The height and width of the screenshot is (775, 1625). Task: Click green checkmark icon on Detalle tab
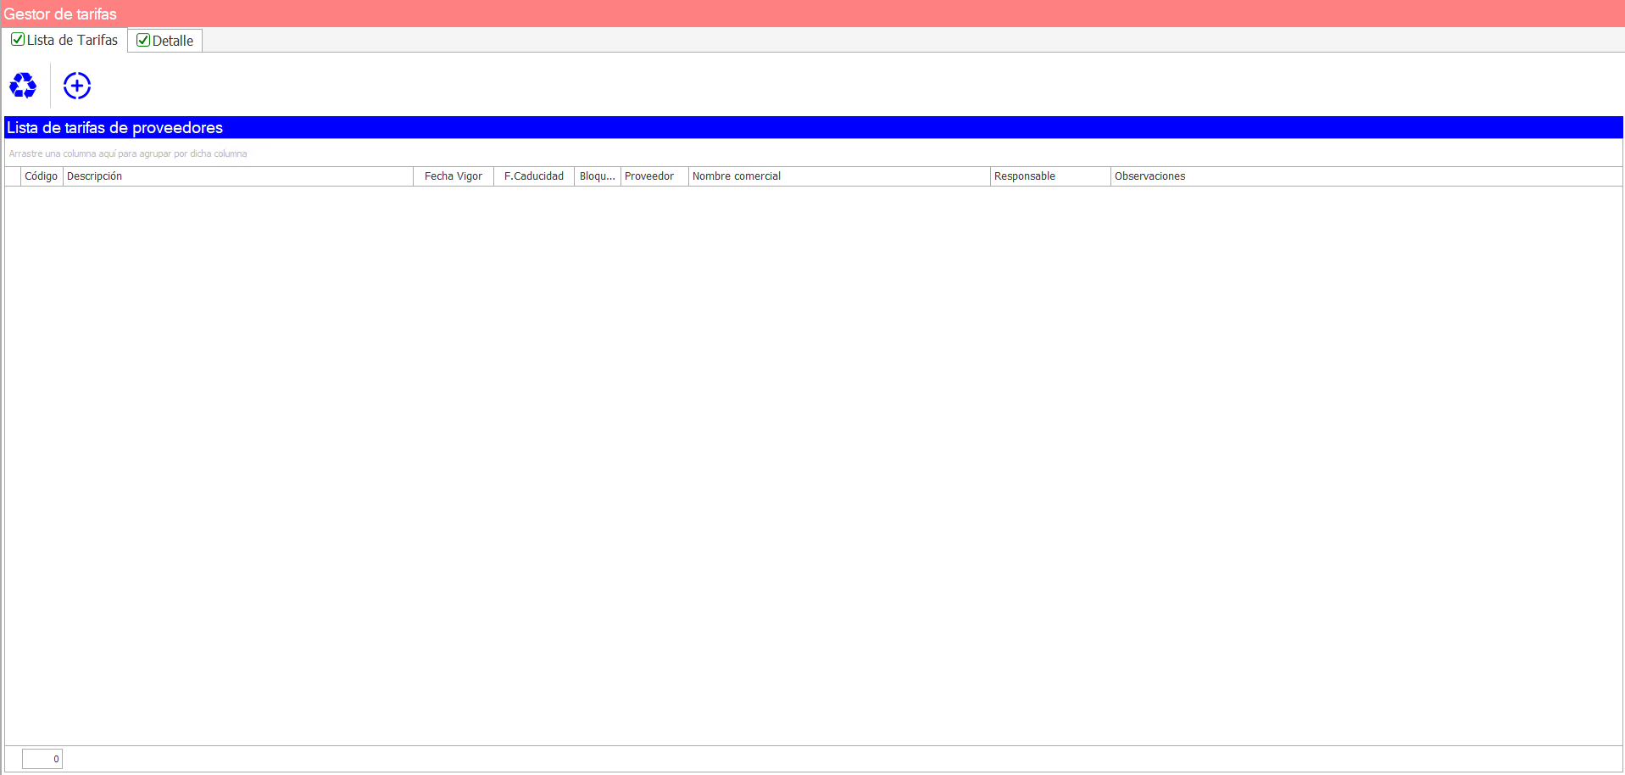[x=143, y=41]
